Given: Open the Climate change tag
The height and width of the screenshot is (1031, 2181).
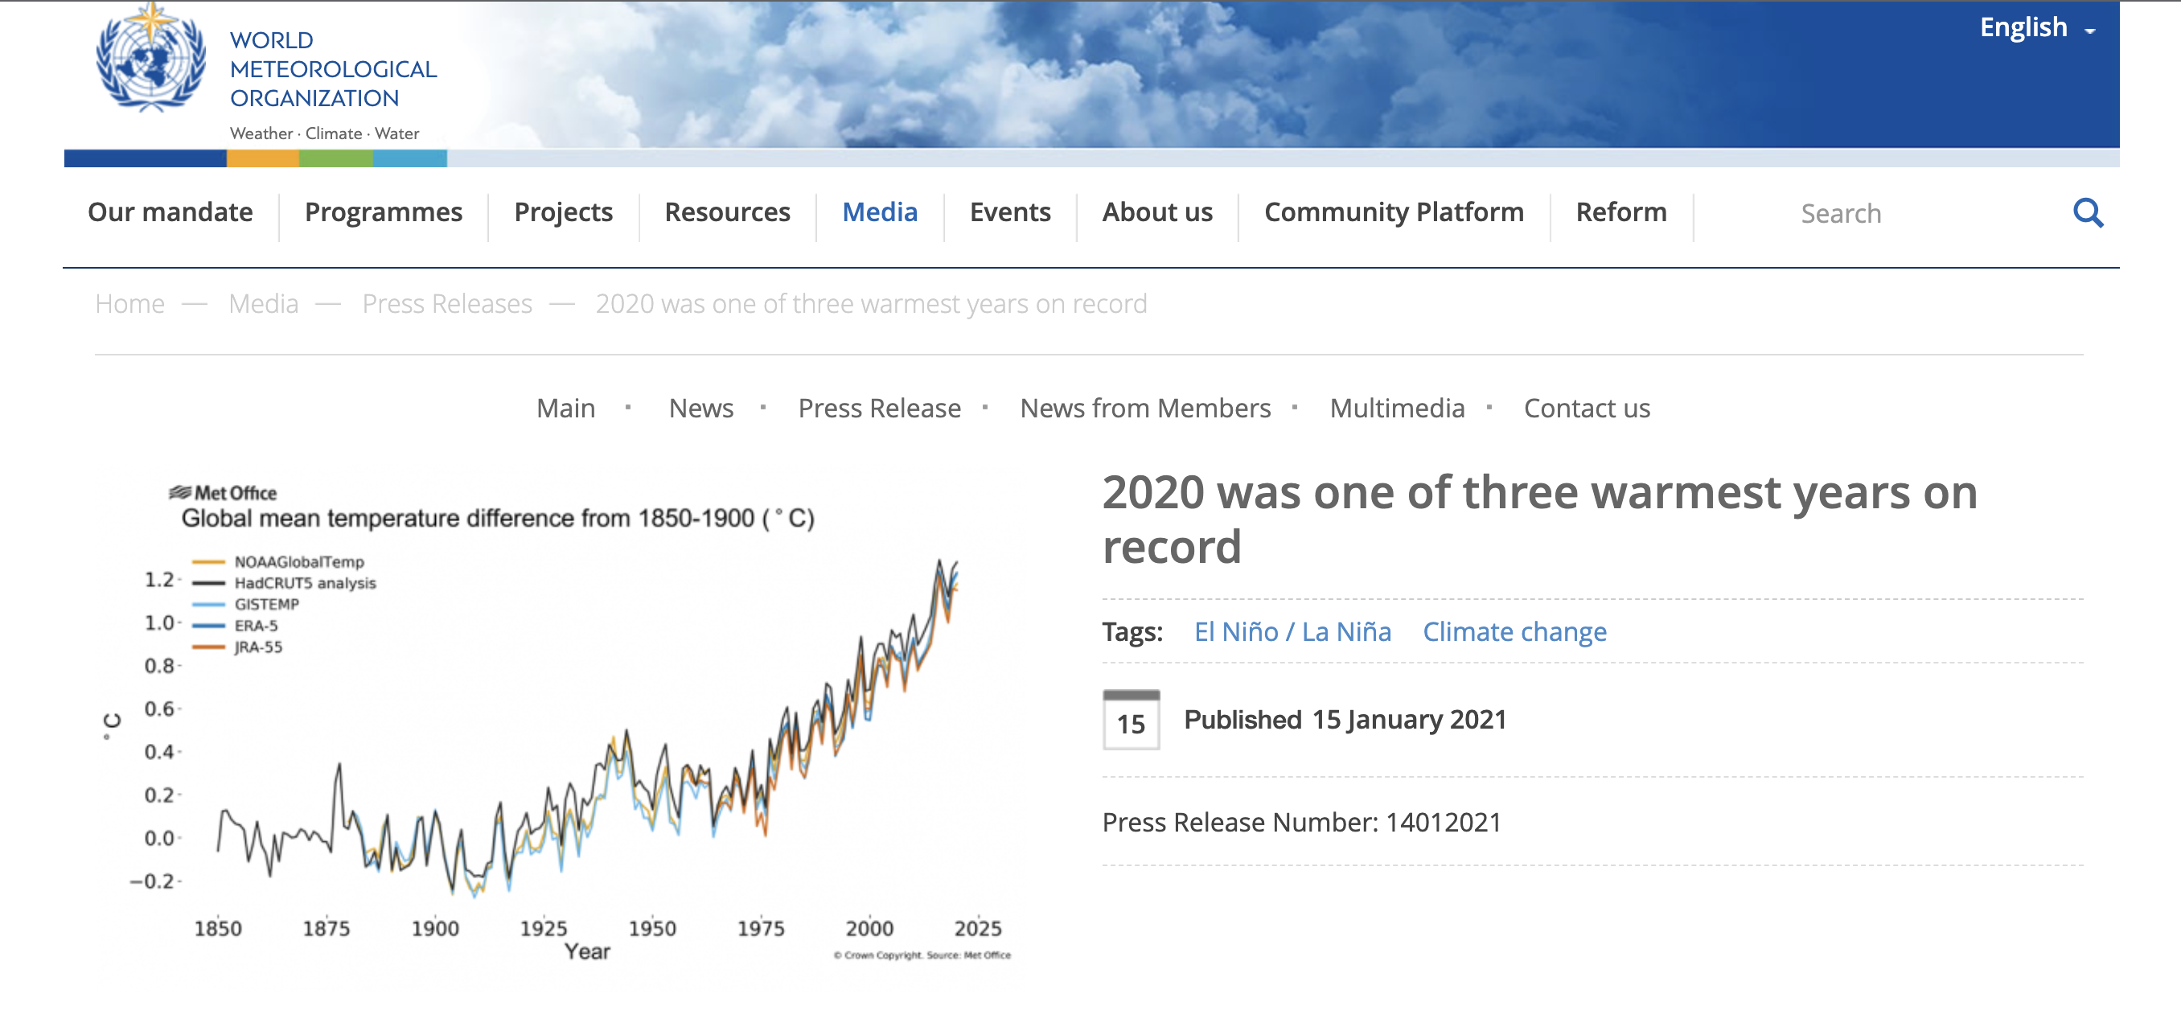Looking at the screenshot, I should coord(1514,631).
